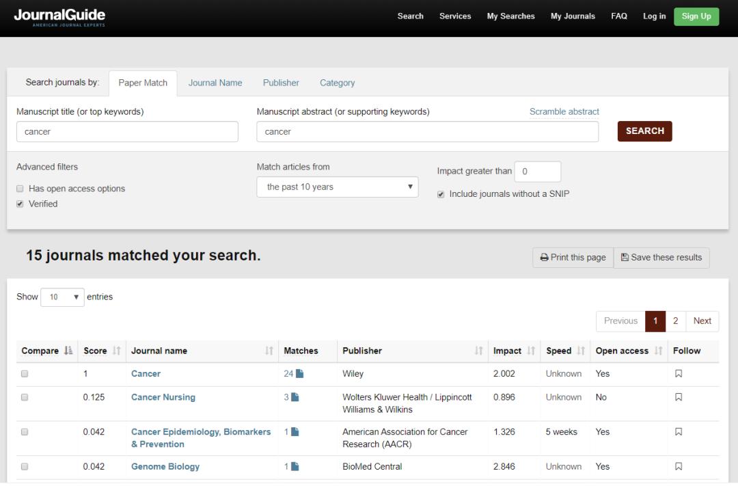Click bookmark icon for Genome Biology row
738x486 pixels.
679,467
